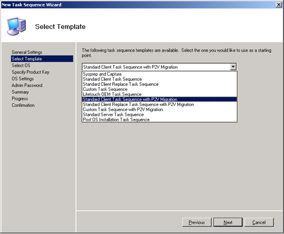Jump to Specify Product Key step
Screen dimensions: 284x234
[x=30, y=72]
